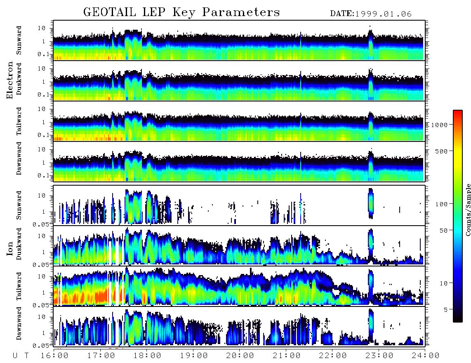Image resolution: width=471 pixels, height=363 pixels.
Task: Click the "19:00" time axis label
Action: (194, 356)
